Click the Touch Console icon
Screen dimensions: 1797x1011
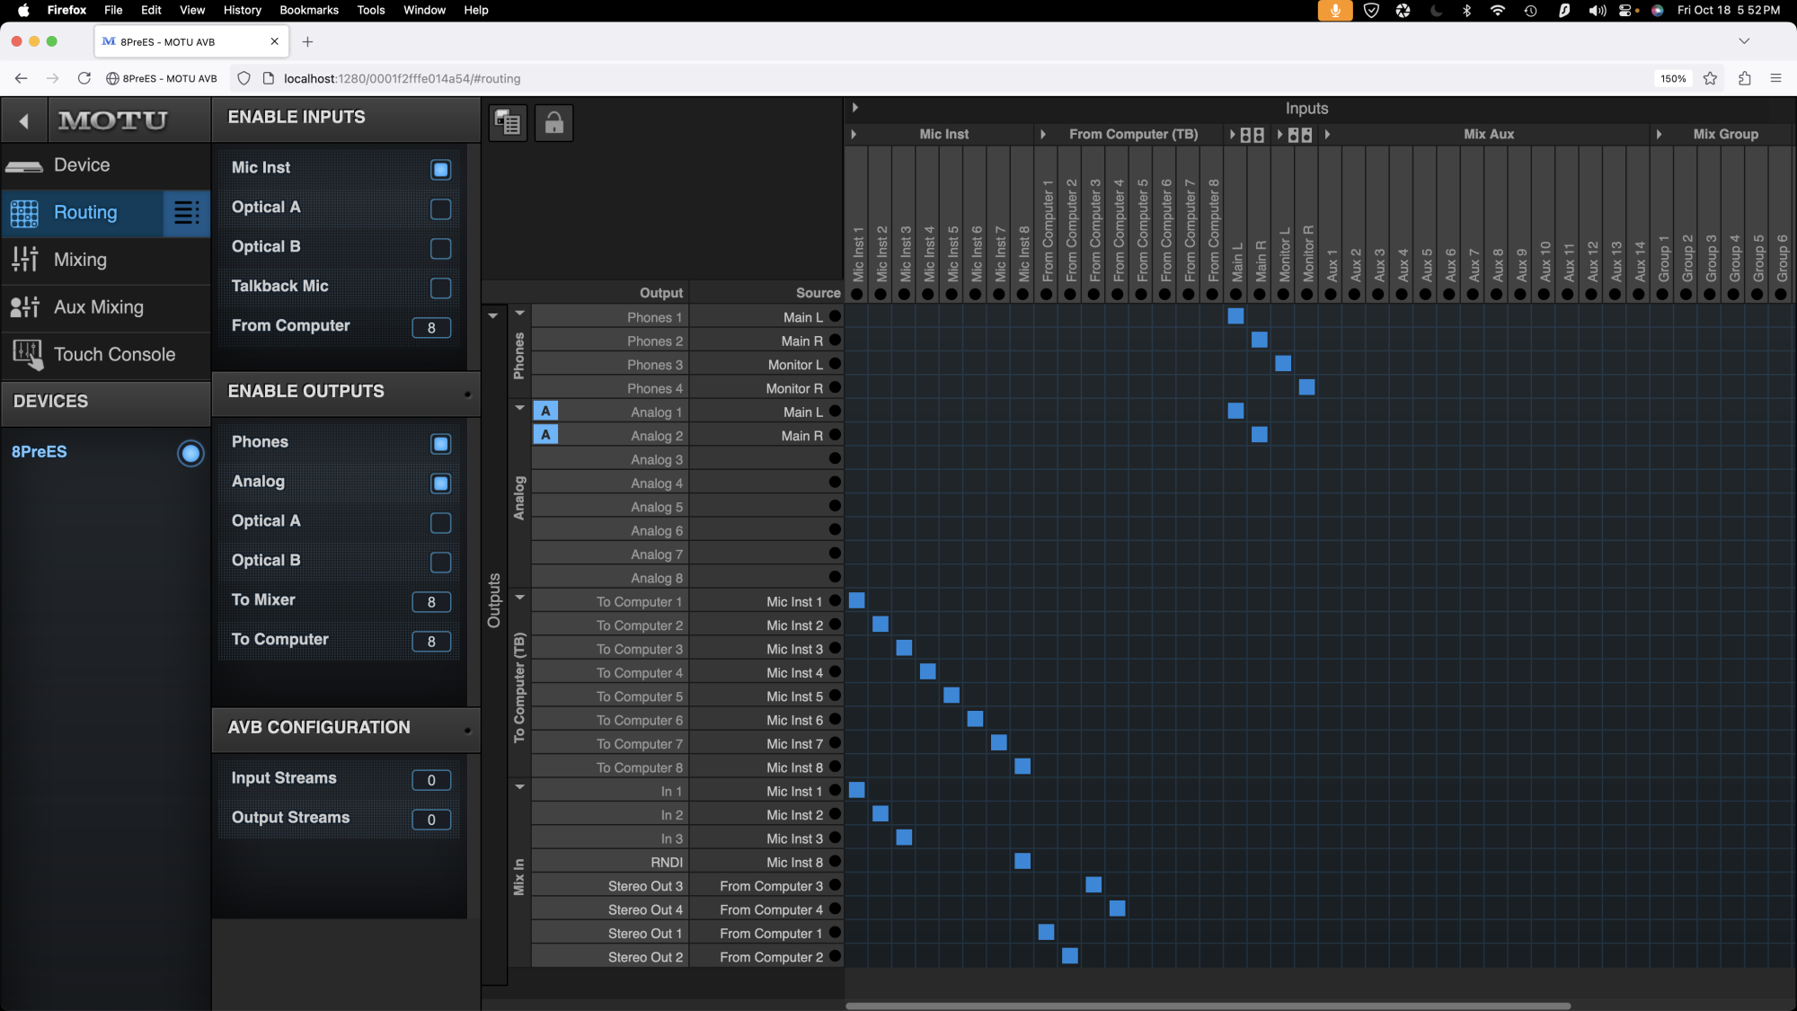27,354
